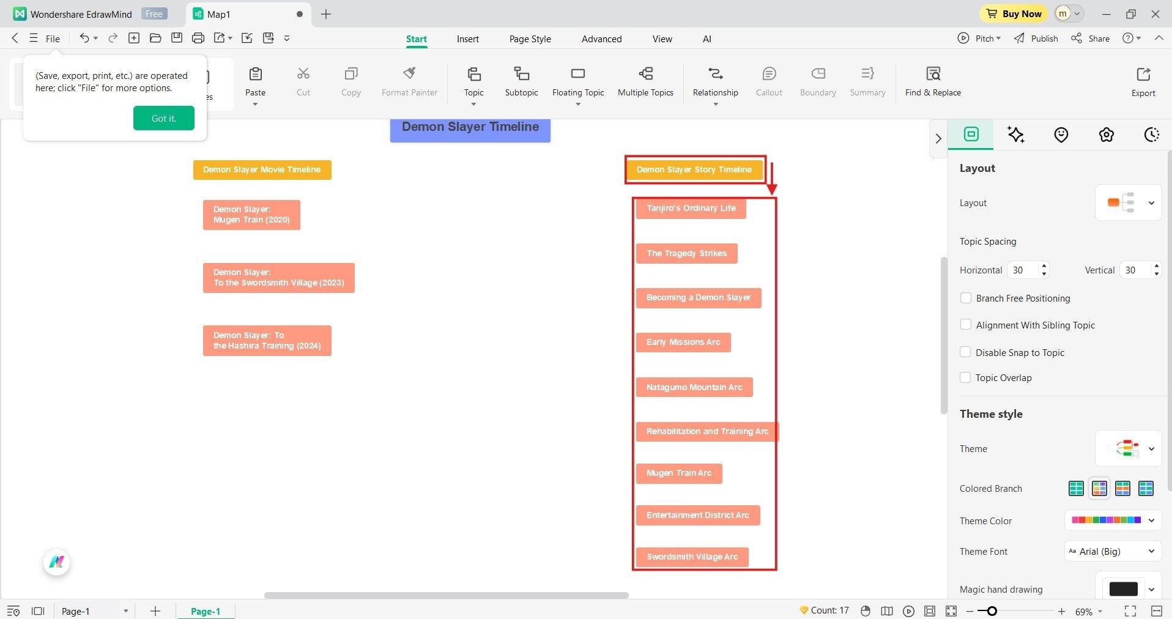Click the Cut scissors icon
Viewport: 1172px width, 619px height.
point(303,74)
